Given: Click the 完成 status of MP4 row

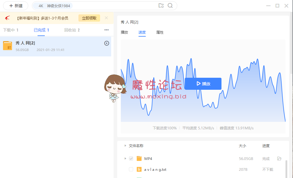Looking at the screenshot, I should (266, 158).
